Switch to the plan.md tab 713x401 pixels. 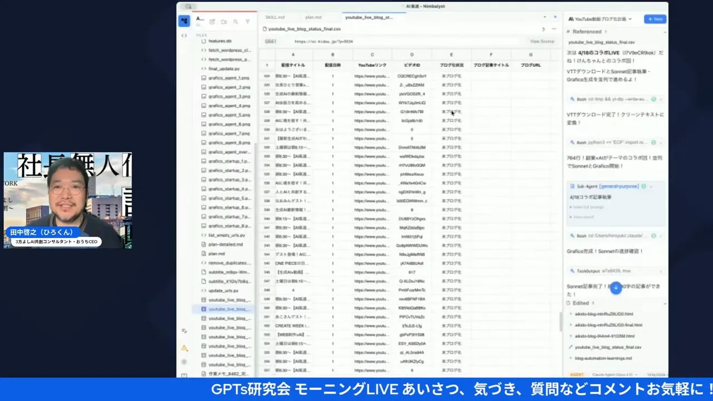[313, 17]
